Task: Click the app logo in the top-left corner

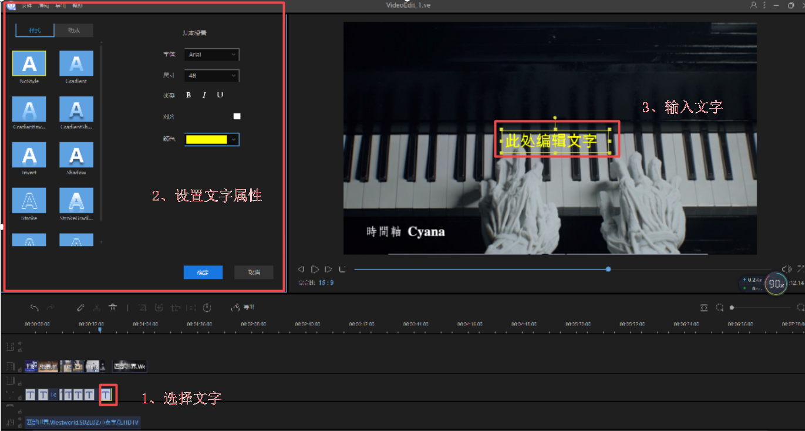Action: click(x=11, y=5)
